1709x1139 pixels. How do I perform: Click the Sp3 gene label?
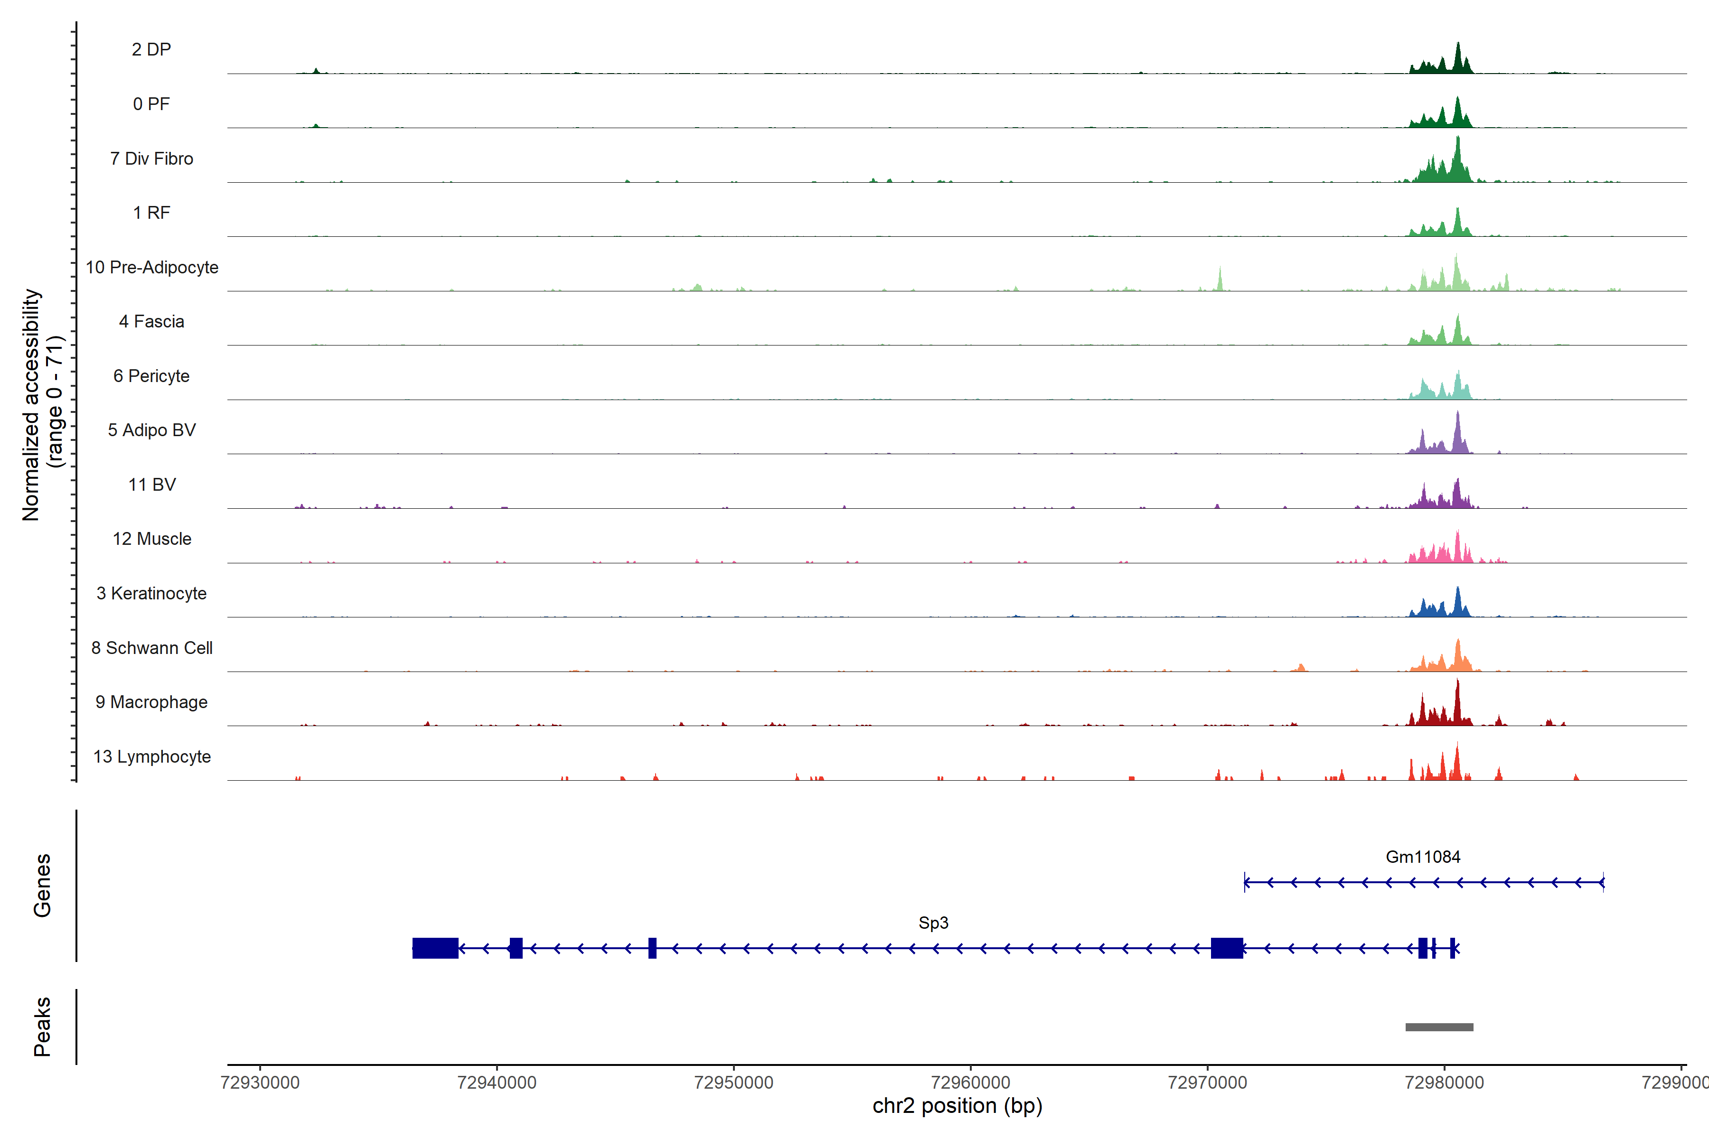tap(933, 923)
